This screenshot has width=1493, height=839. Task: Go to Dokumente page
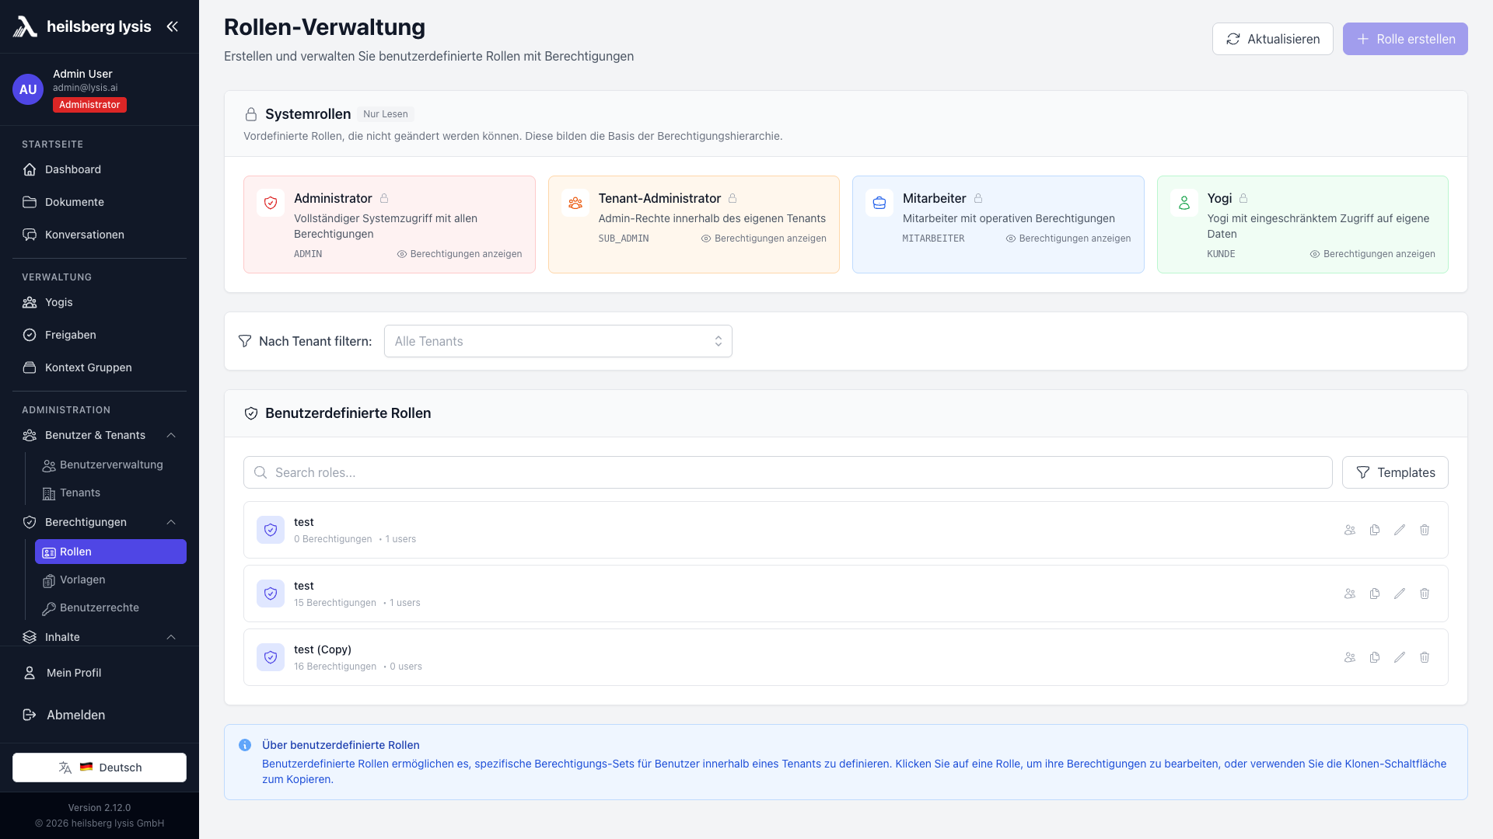[x=100, y=202]
